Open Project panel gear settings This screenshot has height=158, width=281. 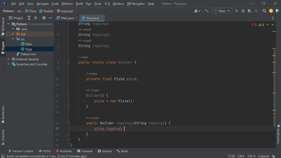click(x=44, y=18)
